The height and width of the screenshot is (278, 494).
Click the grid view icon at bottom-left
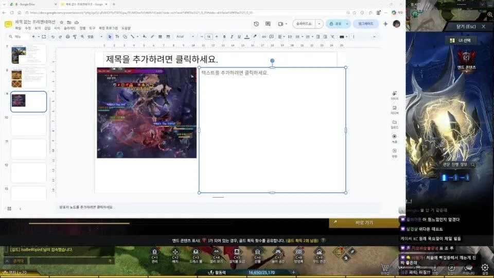coord(9,208)
